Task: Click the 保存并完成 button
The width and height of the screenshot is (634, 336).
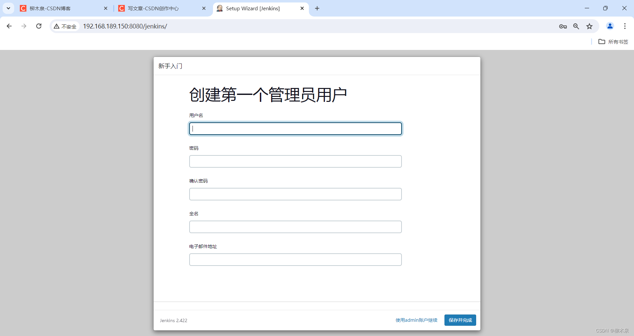Action: (x=460, y=320)
